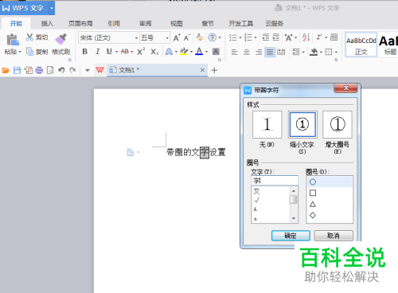Switch to the 引用 tab
Screen dimensions: 398x293
(x=114, y=24)
